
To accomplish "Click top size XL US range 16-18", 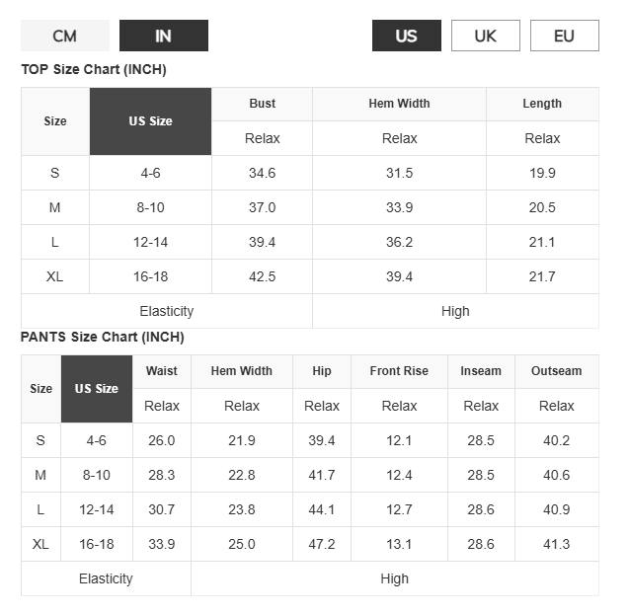I will point(151,276).
